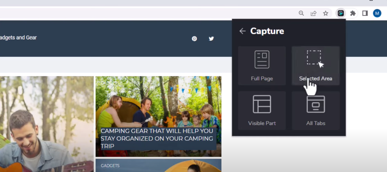Open the screenshot extension icon in toolbar

point(341,13)
